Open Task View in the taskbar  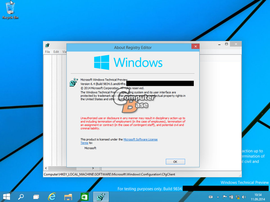coord(36,197)
